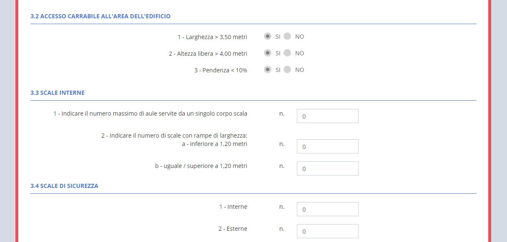This screenshot has width=507, height=242.
Task: Choose NO for Altezza libera > 4,00 metri
Action: click(287, 53)
